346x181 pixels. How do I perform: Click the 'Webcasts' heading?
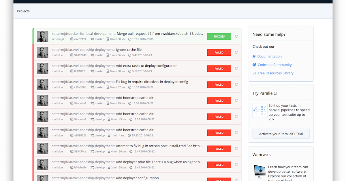(x=262, y=155)
